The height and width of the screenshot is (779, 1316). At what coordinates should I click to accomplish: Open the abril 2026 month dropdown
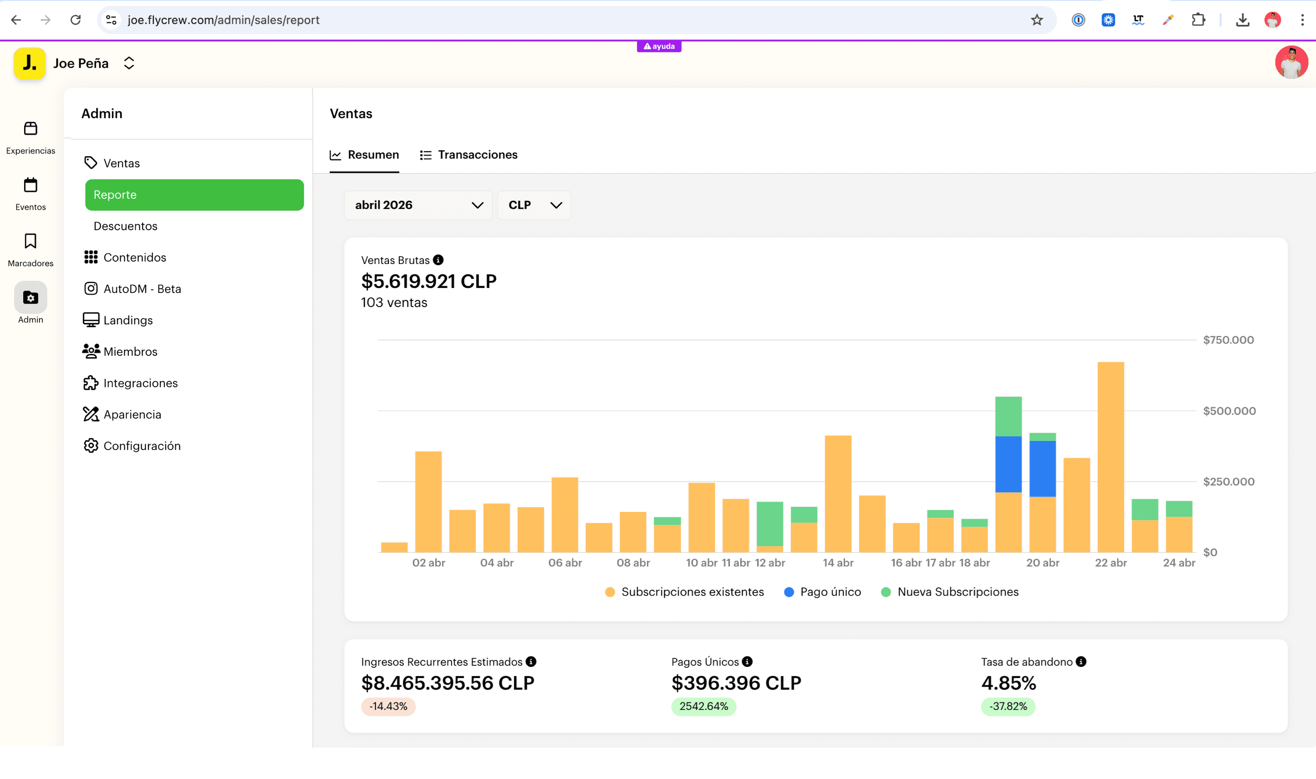pyautogui.click(x=418, y=205)
